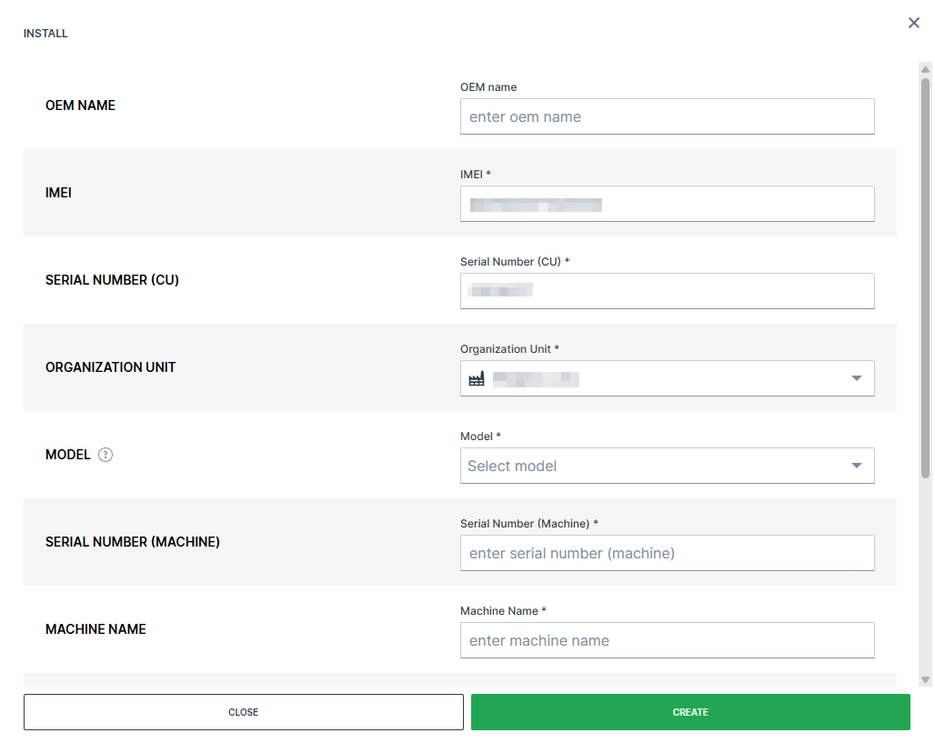Close the Install dialog with the X icon
The height and width of the screenshot is (753, 935).
pos(914,23)
